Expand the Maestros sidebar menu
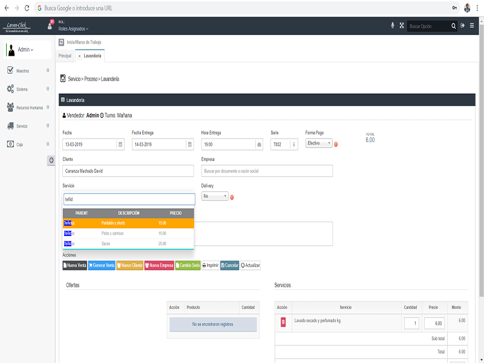Screen dimensions: 484x363 pyautogui.click(x=28, y=71)
